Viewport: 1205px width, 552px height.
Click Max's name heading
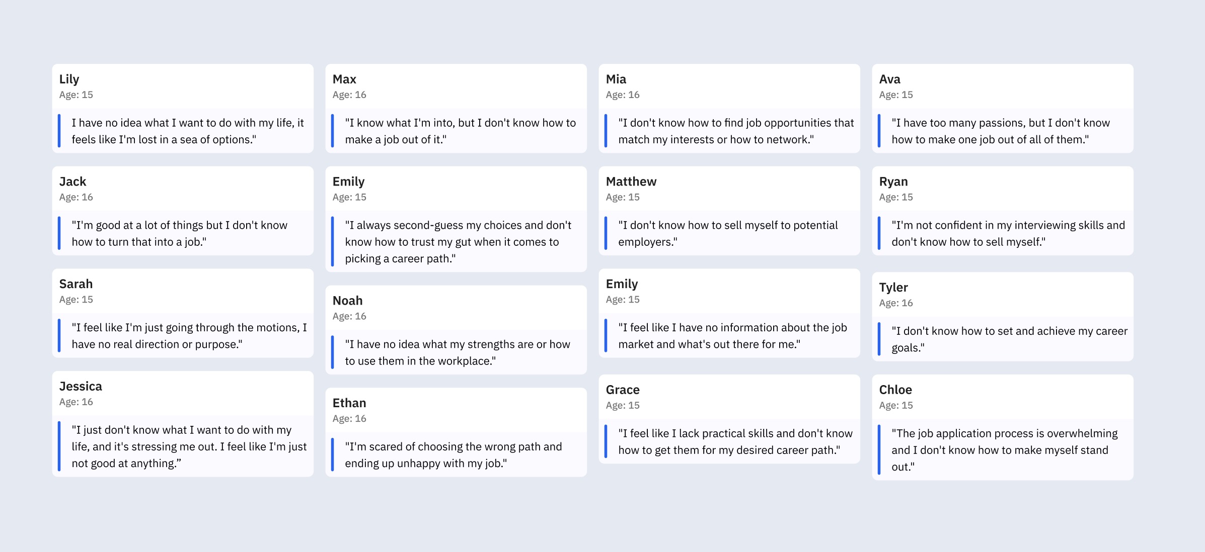click(344, 79)
